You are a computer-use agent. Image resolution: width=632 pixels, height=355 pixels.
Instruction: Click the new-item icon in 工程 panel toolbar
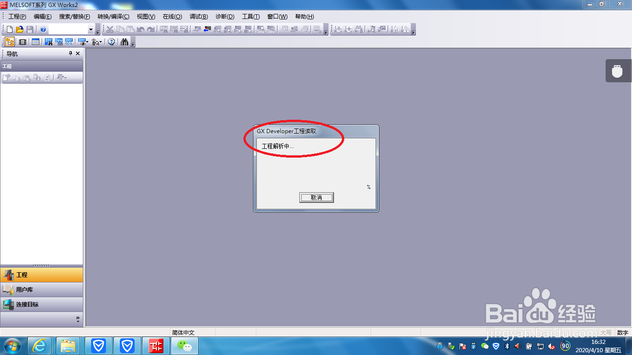click(x=6, y=78)
